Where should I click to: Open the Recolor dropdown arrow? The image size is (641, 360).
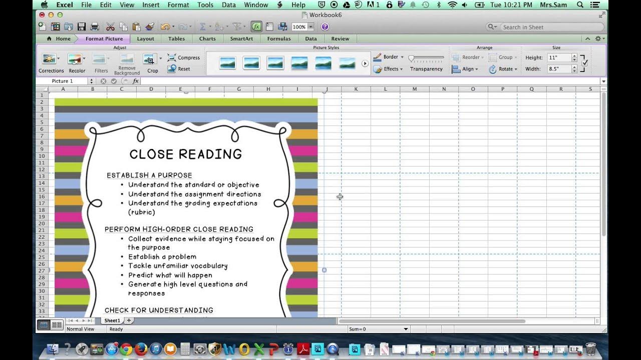pyautogui.click(x=84, y=59)
